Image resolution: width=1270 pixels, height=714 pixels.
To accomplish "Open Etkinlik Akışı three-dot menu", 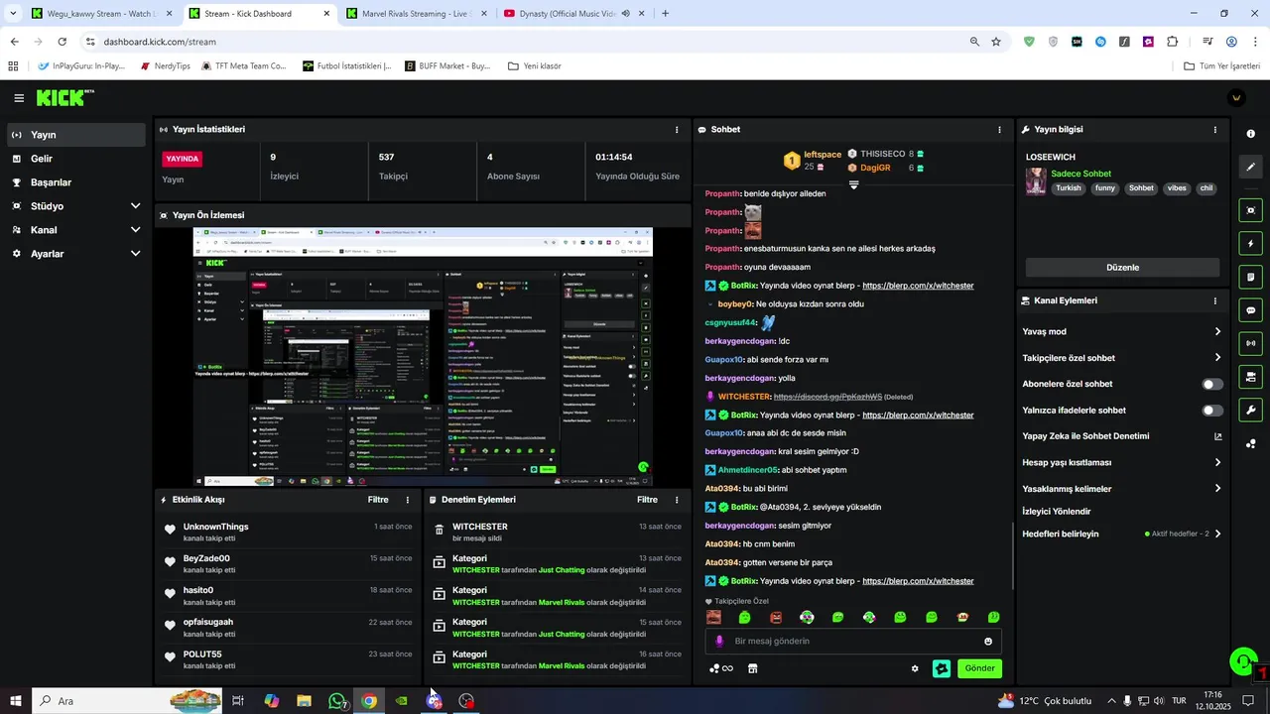I will [407, 500].
